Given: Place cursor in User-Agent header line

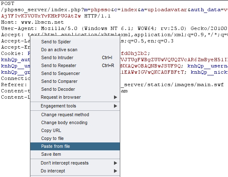Looking at the screenshot, I should point(114,28).
